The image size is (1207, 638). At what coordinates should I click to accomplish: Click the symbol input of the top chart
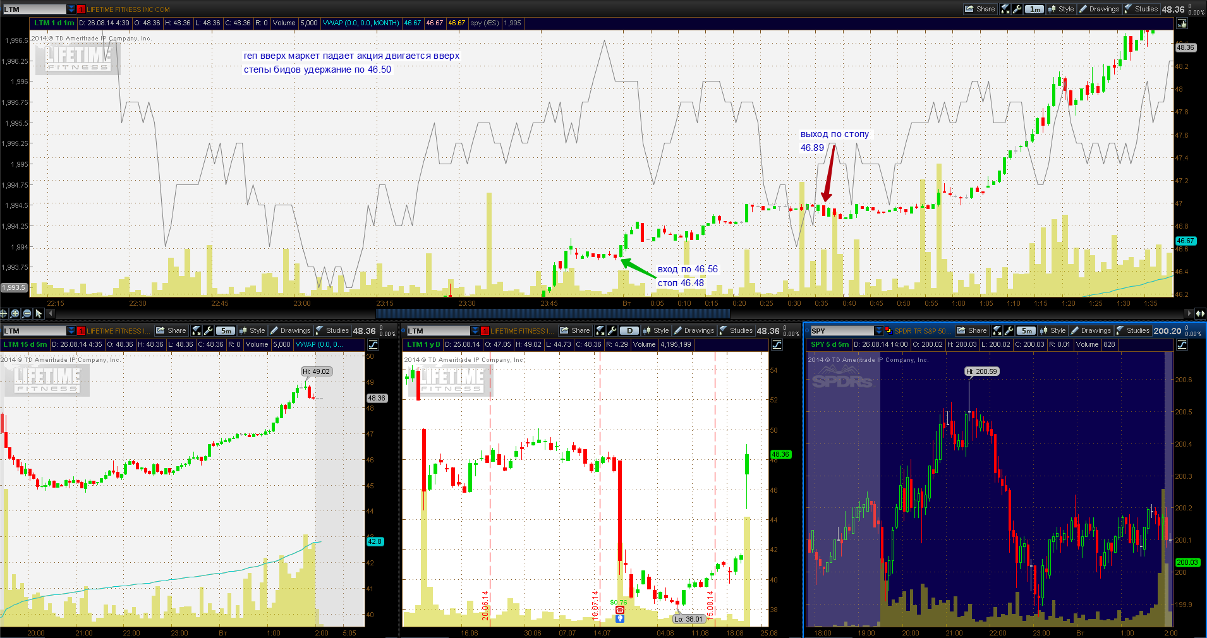(35, 9)
